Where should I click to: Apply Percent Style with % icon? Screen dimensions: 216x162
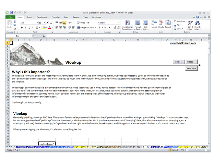click(x=105, y=27)
